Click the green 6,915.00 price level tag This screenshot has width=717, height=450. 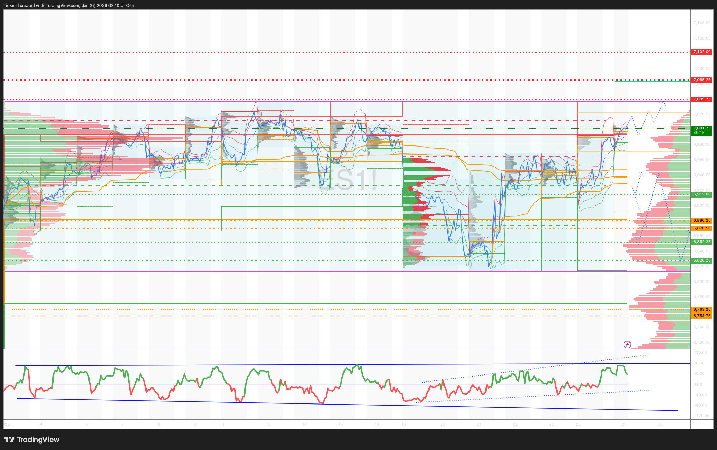[702, 194]
